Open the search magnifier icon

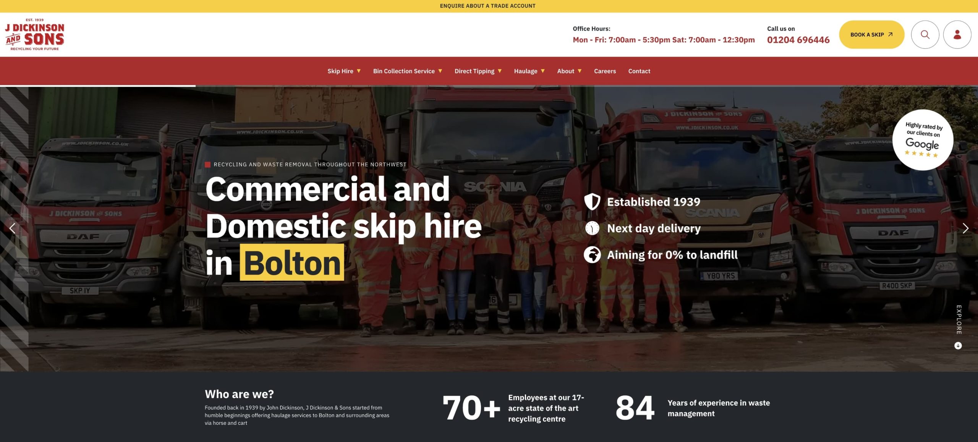coord(925,34)
